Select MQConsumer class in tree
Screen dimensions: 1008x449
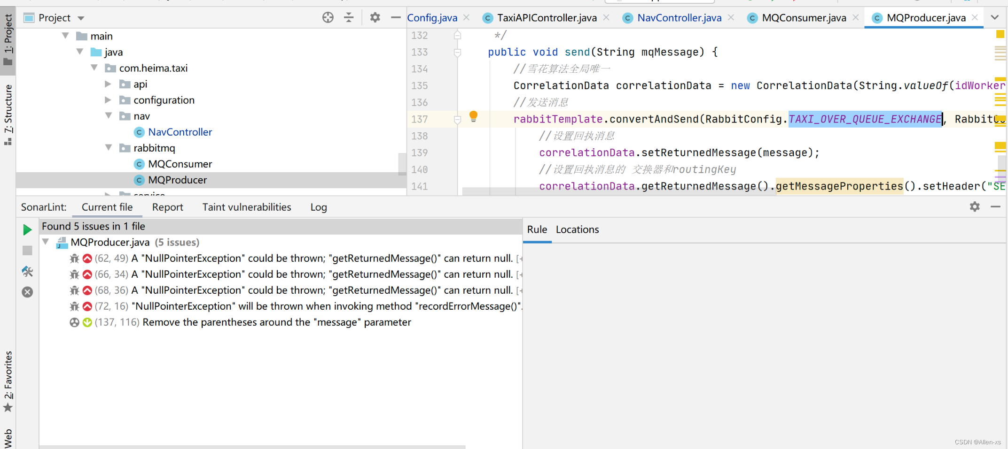pyautogui.click(x=180, y=164)
